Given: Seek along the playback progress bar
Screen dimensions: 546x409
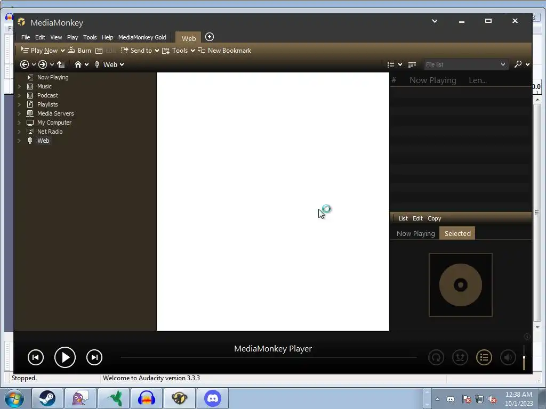Looking at the screenshot, I should click(x=269, y=357).
